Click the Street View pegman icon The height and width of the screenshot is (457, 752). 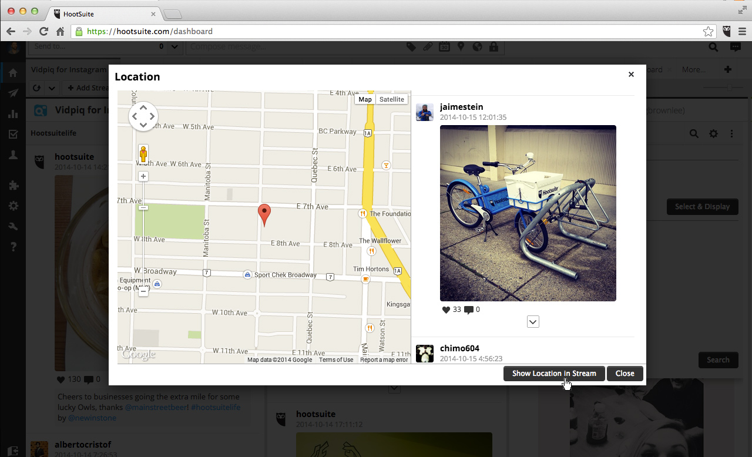143,154
